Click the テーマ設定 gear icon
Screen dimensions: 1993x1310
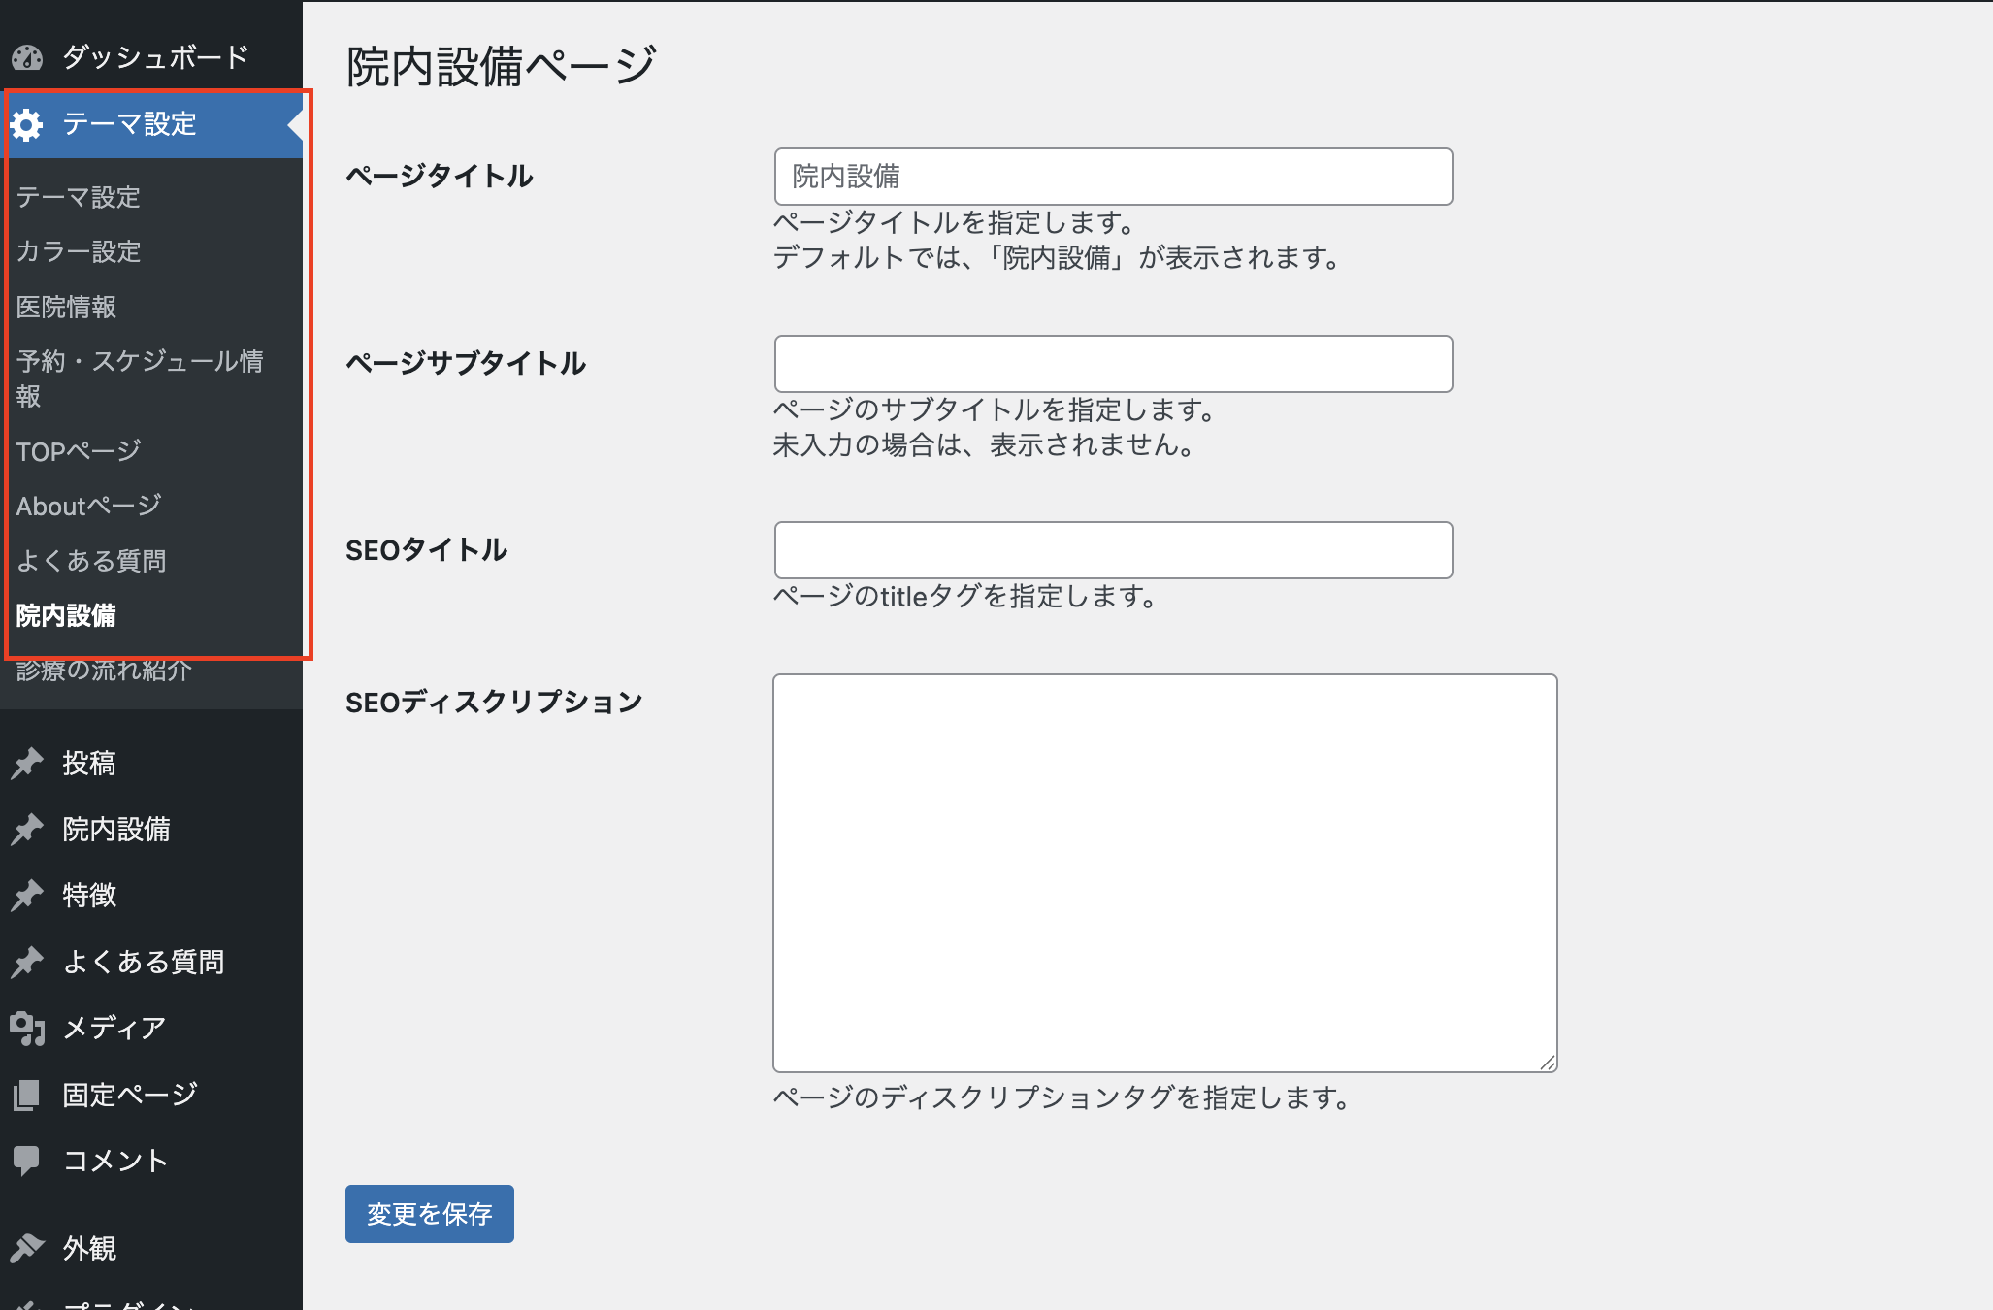click(27, 124)
